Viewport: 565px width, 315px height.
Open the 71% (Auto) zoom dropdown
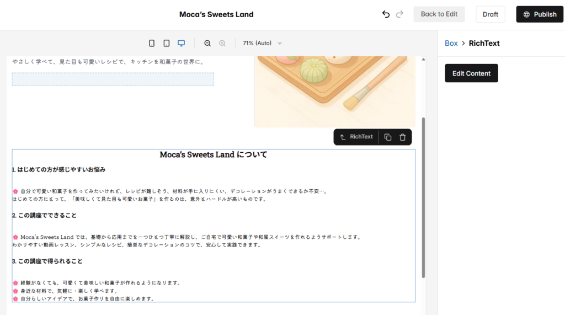point(263,43)
